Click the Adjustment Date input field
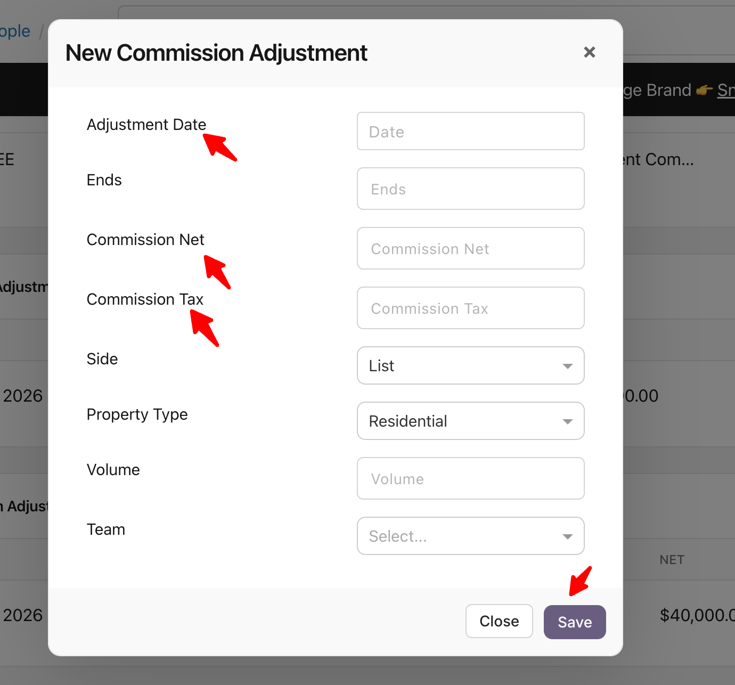Viewport: 735px width, 685px height. pos(470,132)
